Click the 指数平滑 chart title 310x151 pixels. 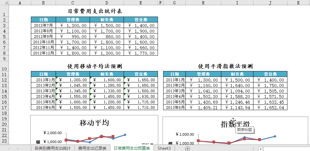coord(235,124)
